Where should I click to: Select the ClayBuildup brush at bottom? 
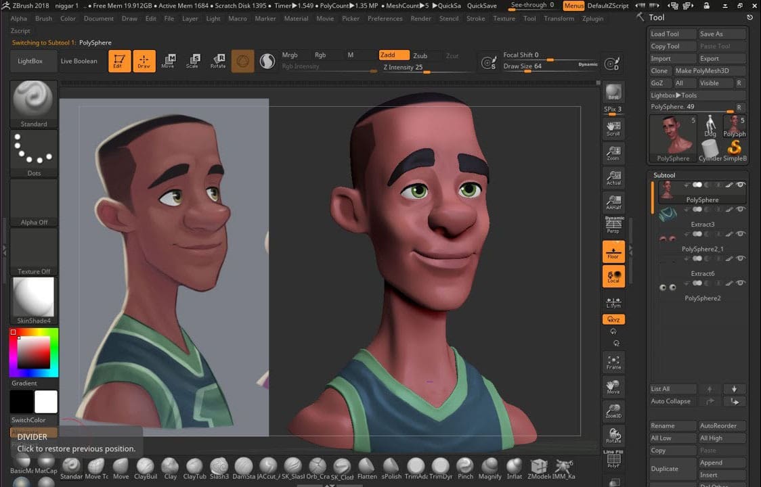point(146,469)
